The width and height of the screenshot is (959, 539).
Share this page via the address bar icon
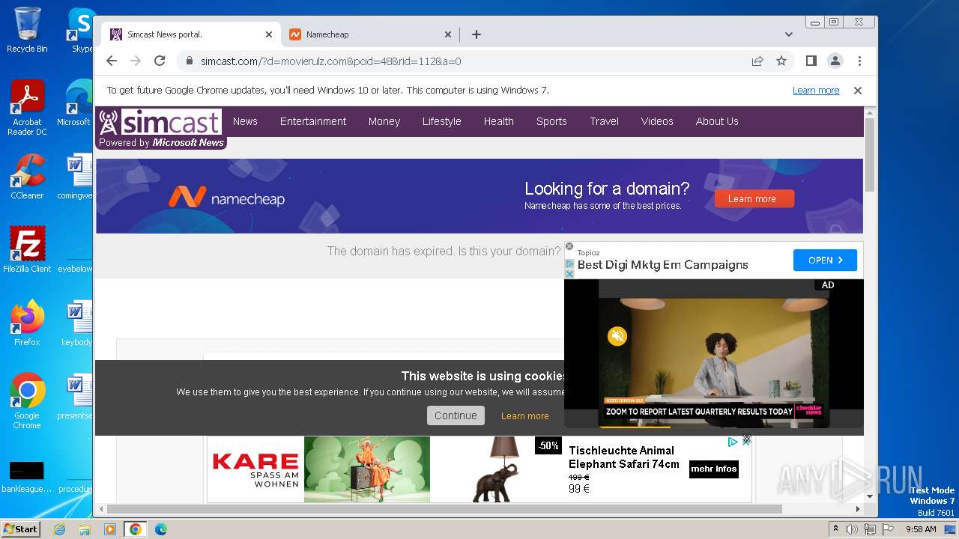pos(757,61)
